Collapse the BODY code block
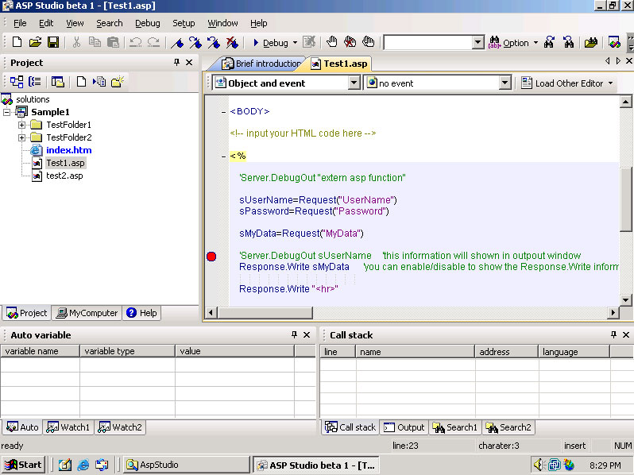This screenshot has height=475, width=634. (x=223, y=112)
